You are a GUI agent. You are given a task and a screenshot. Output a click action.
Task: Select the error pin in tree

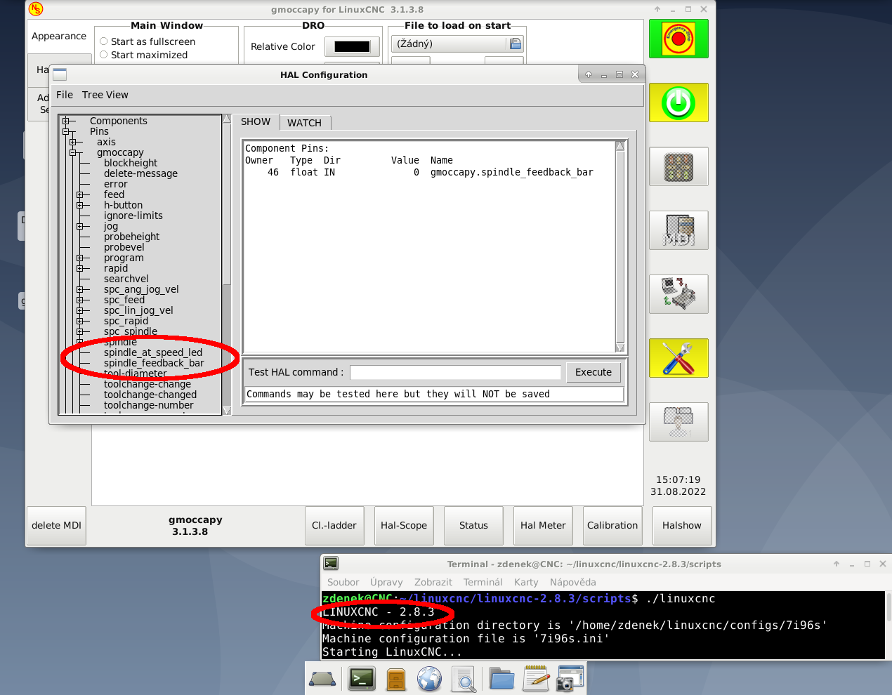pos(116,184)
